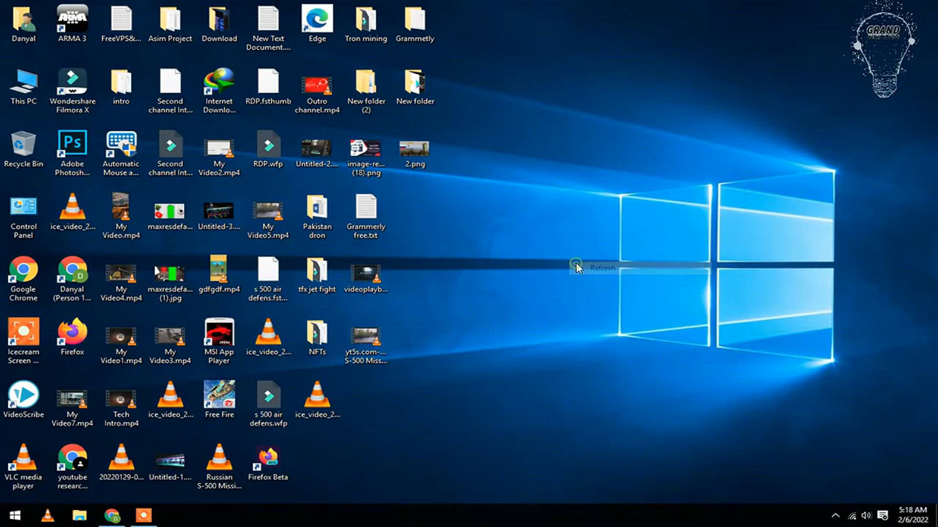Open the Download folder icon
Screen dimensions: 938x527
[219, 23]
